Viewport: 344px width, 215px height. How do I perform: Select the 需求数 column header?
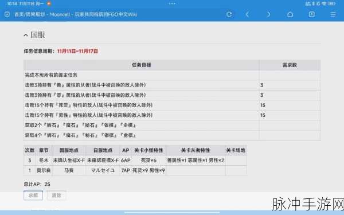[290, 65]
